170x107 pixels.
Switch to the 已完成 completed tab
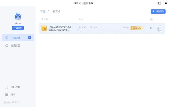coord(57,12)
